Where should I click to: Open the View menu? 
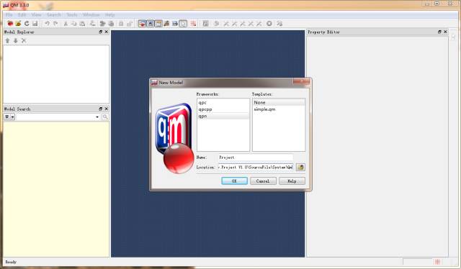pyautogui.click(x=36, y=14)
